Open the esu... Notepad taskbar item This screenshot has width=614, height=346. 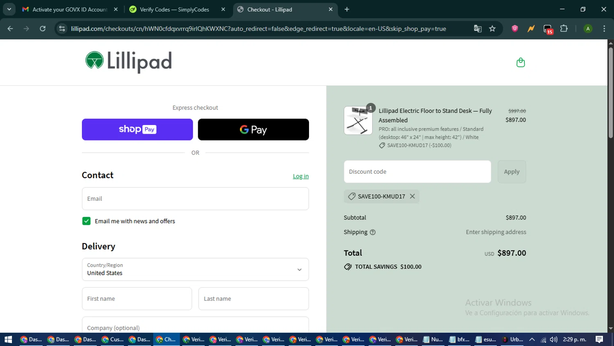coord(485,339)
